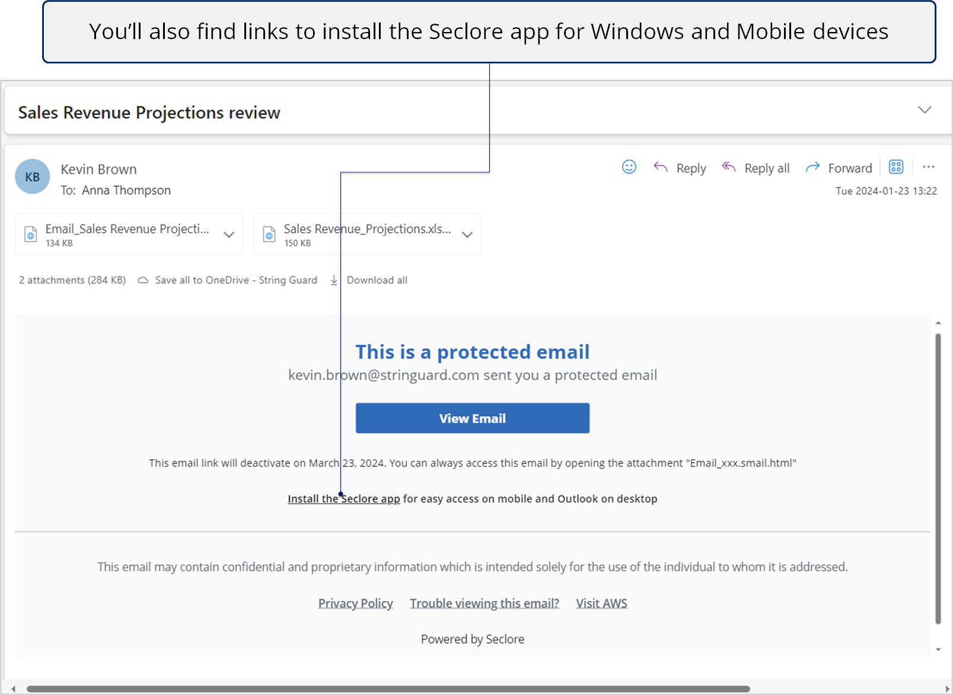The image size is (953, 695).
Task: Open the Privacy Policy link
Action: pyautogui.click(x=356, y=603)
